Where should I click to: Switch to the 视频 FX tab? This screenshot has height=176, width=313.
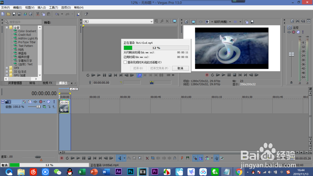point(47,83)
